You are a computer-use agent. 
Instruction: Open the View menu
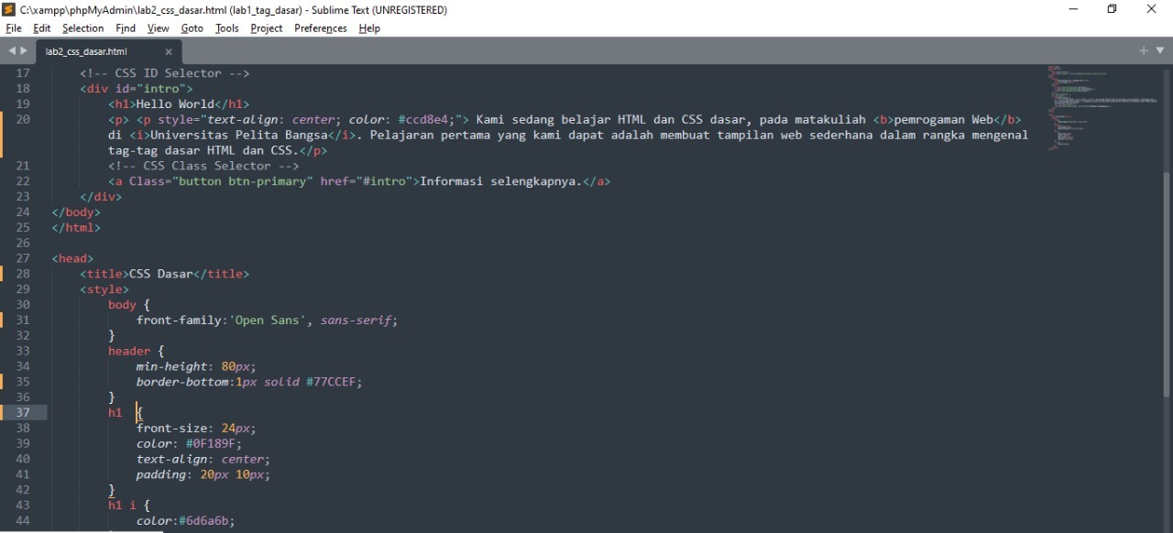(x=158, y=28)
